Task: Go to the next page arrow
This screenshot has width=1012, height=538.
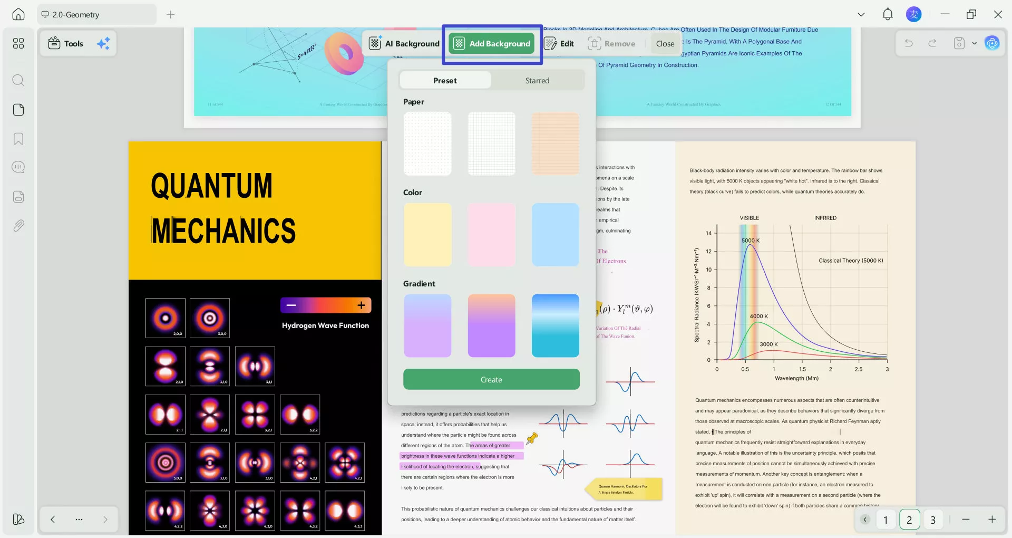Action: tap(105, 520)
